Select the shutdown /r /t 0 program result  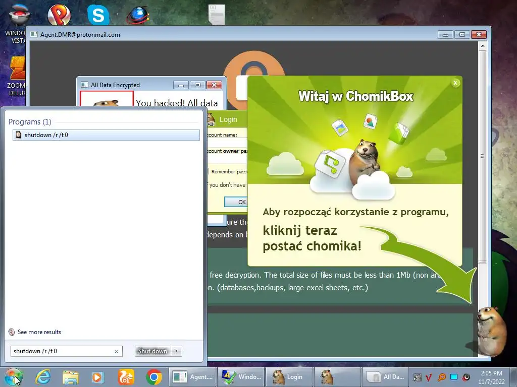pos(106,135)
